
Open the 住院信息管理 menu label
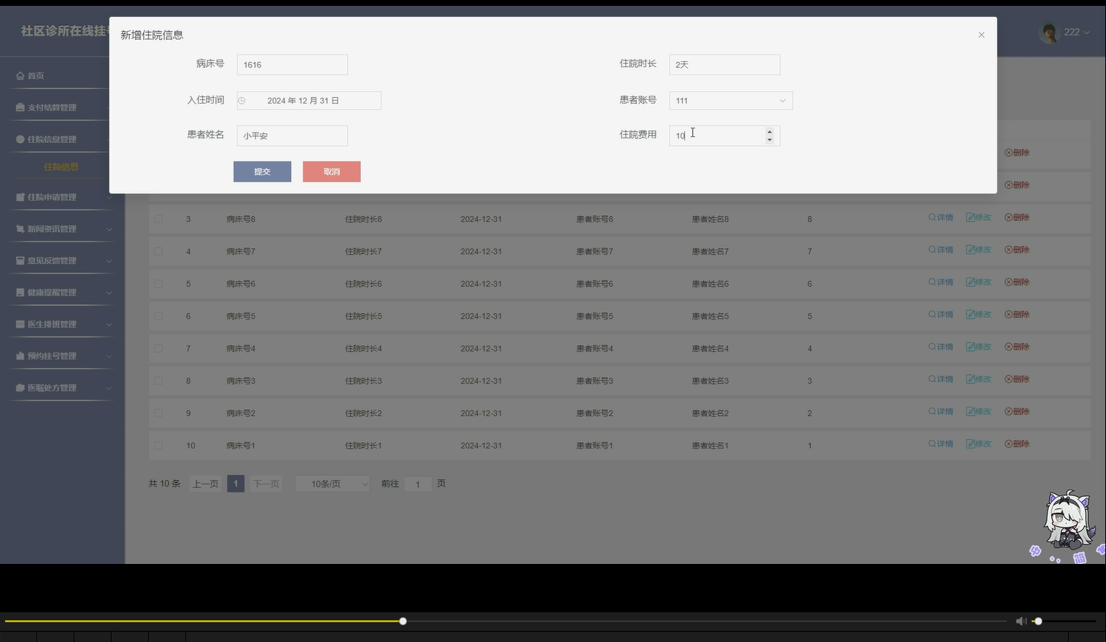[x=52, y=139]
